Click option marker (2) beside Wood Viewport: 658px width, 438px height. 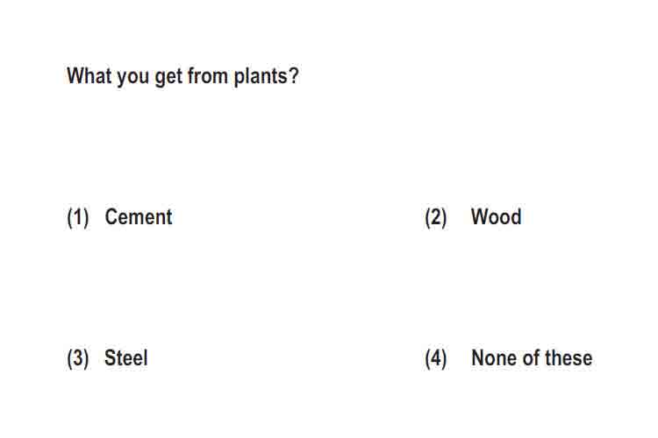435,218
